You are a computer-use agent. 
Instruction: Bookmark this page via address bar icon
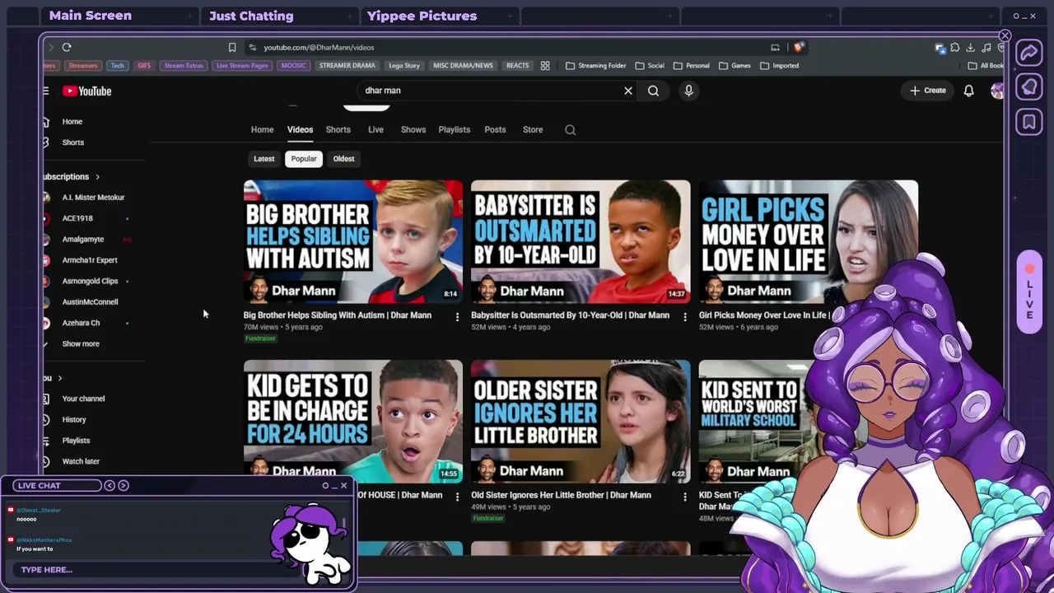click(232, 48)
